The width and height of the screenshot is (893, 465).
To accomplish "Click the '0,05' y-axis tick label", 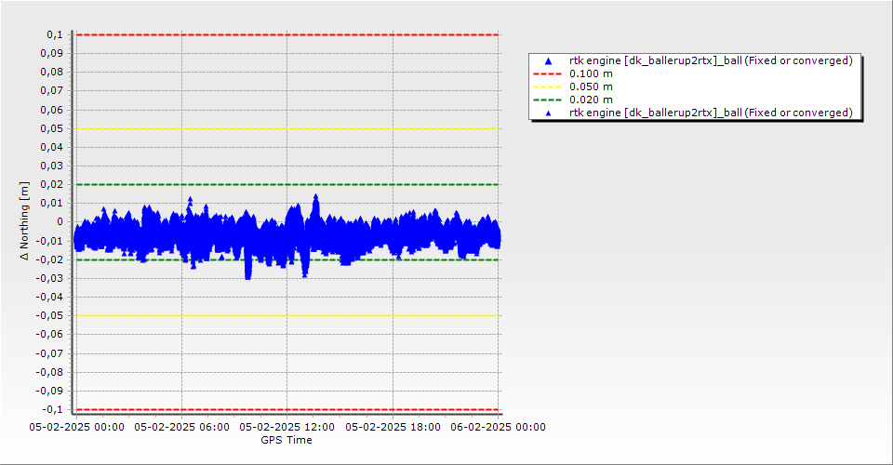I will click(52, 128).
